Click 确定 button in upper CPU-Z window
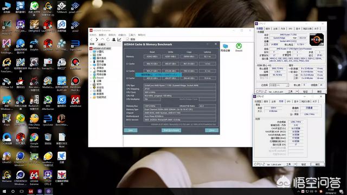The height and width of the screenshot is (195, 347). tap(319, 92)
